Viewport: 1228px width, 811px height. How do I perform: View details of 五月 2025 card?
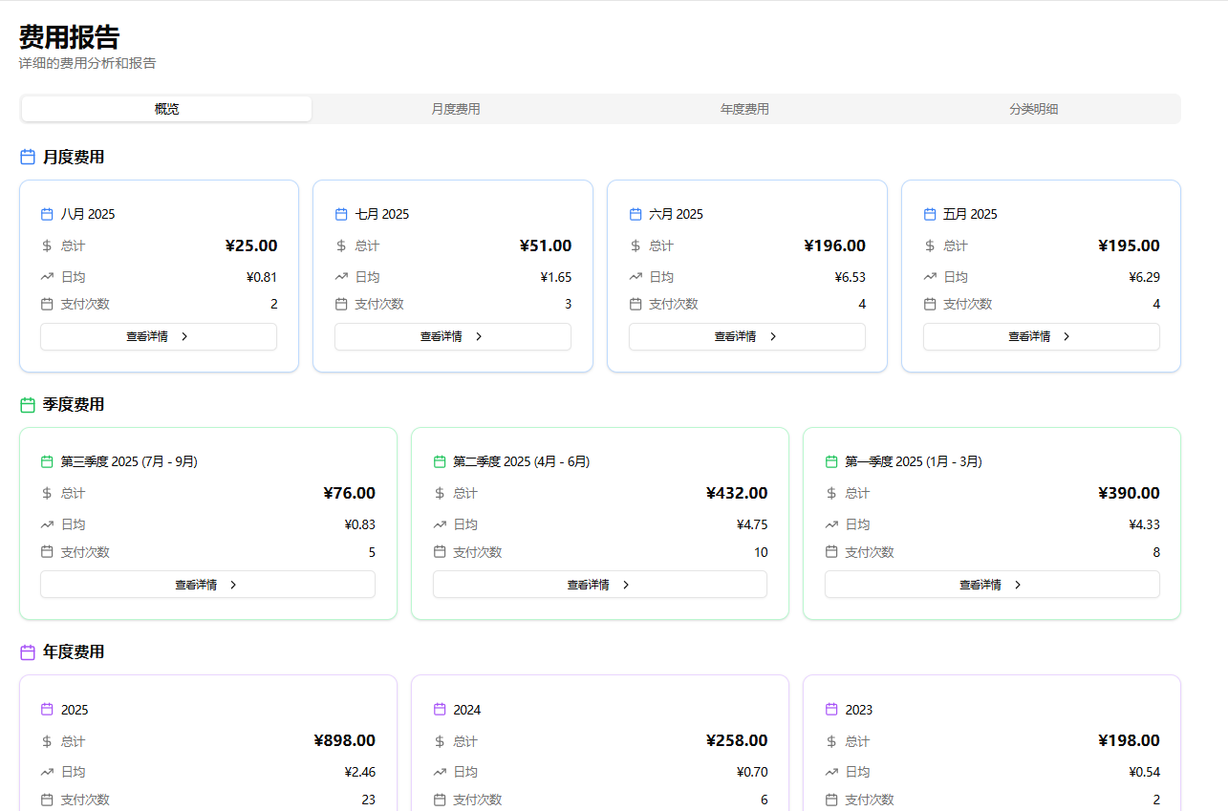[1042, 336]
